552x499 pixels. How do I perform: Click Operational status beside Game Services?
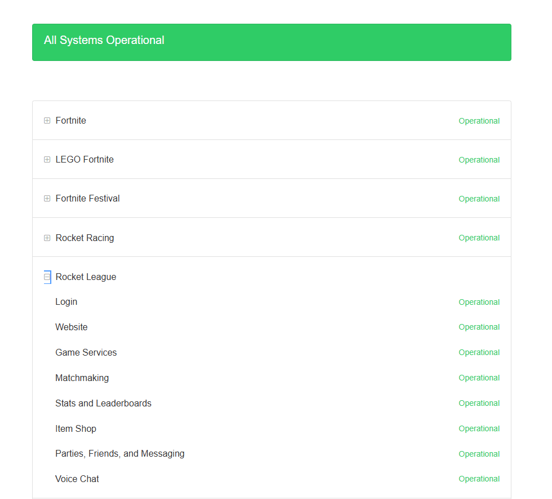[479, 352]
